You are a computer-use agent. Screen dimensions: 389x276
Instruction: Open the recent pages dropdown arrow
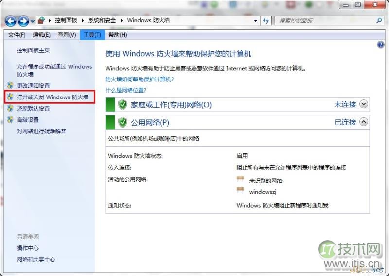pyautogui.click(x=33, y=21)
